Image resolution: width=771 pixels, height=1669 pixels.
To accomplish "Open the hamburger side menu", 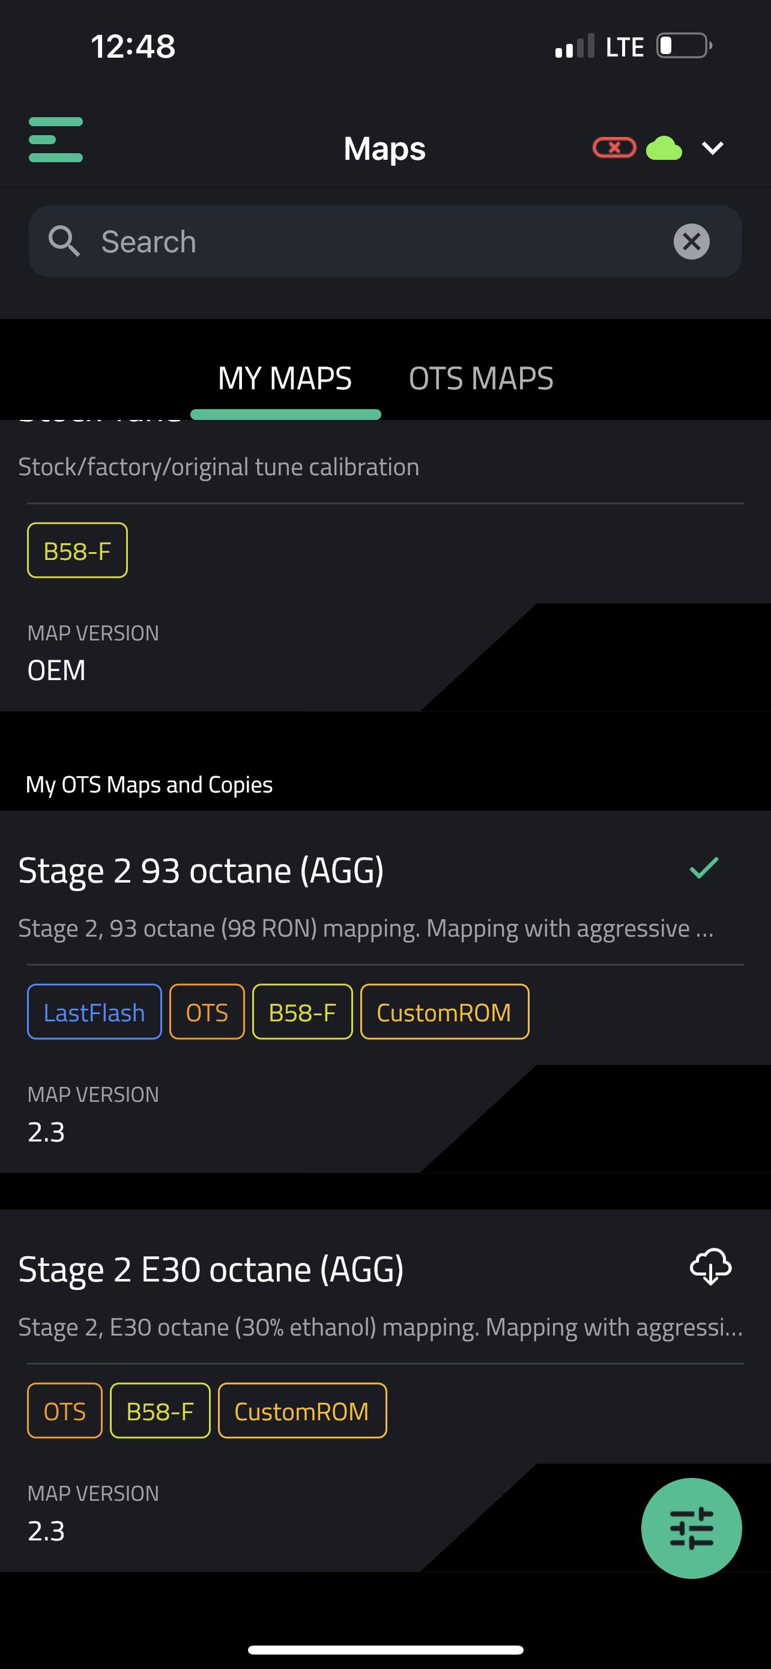I will 56,139.
